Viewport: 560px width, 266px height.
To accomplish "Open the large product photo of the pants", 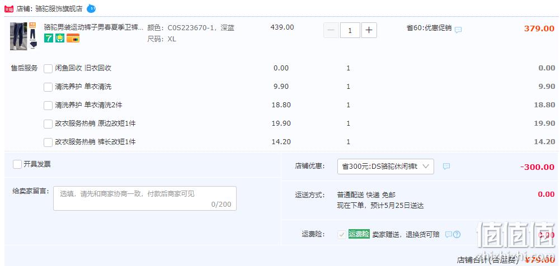I will tap(18, 36).
